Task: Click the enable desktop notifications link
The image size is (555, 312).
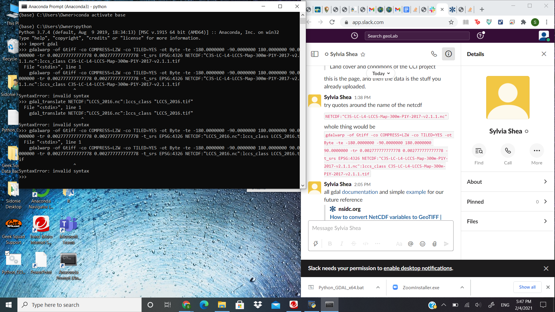Action: [x=417, y=268]
